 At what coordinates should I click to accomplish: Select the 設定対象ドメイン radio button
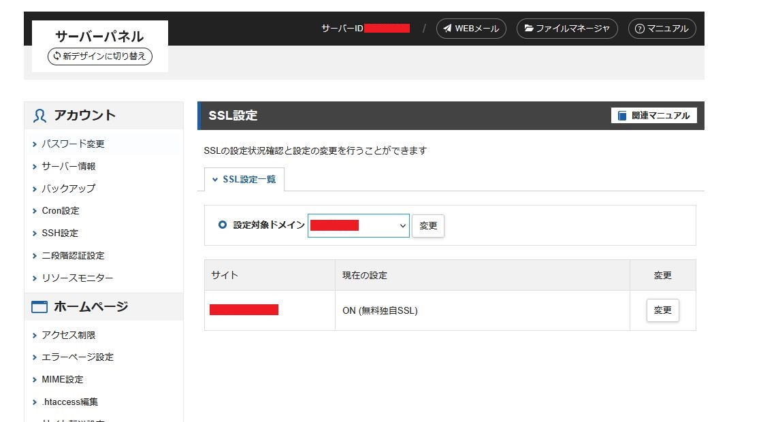click(x=222, y=225)
